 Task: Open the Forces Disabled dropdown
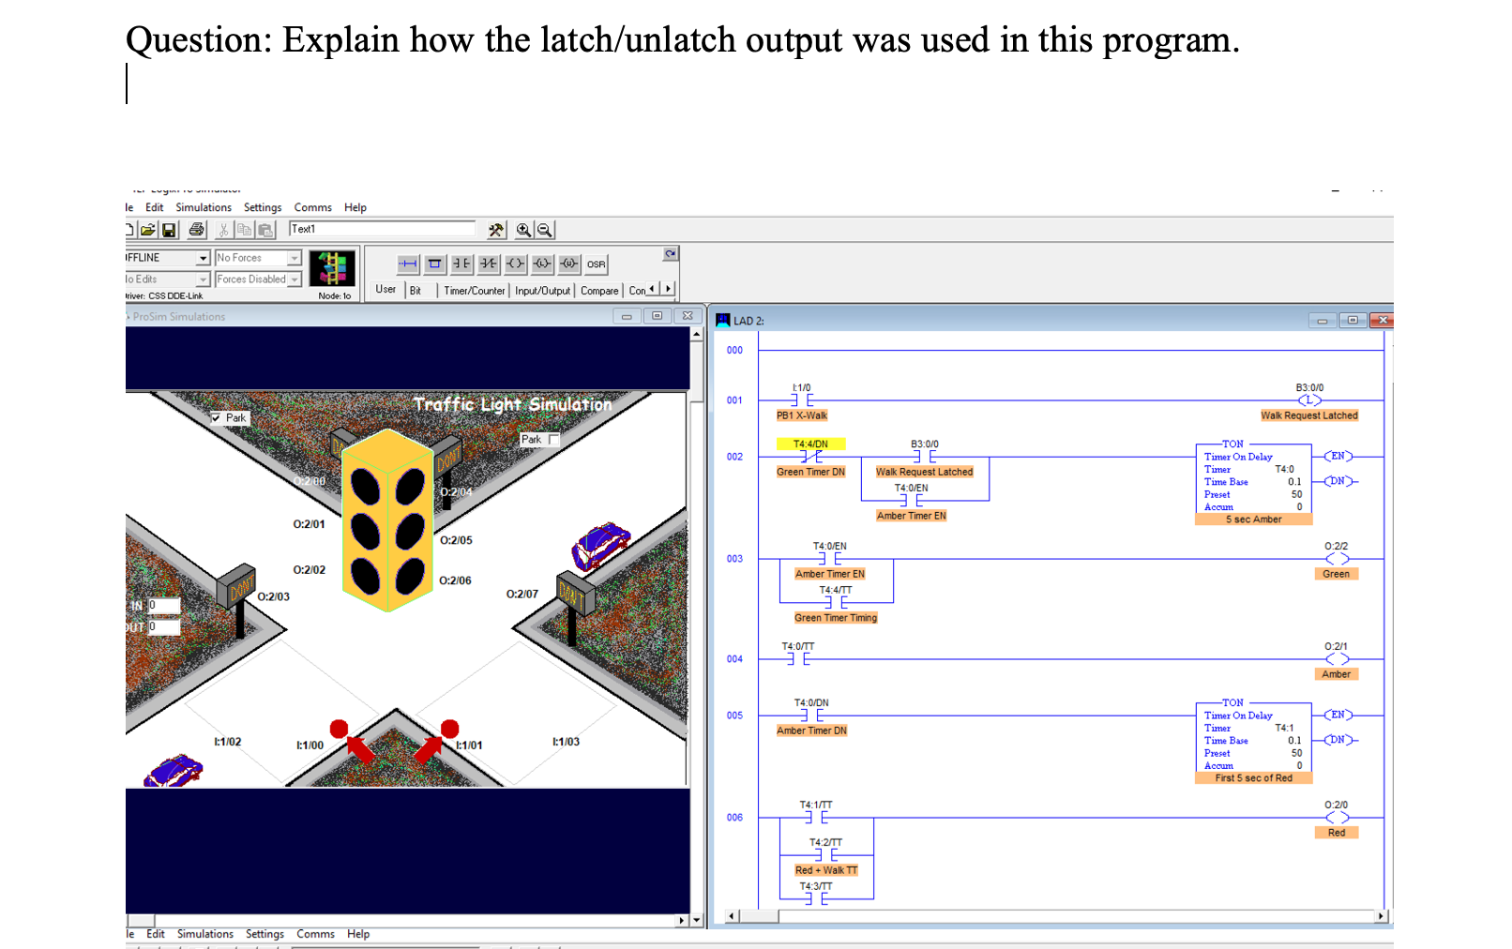[x=295, y=279]
